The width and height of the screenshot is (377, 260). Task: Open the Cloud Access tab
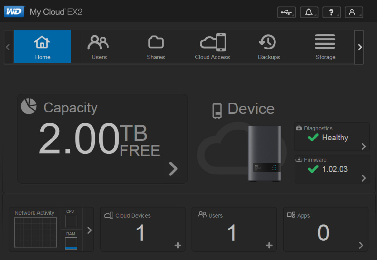tap(213, 47)
